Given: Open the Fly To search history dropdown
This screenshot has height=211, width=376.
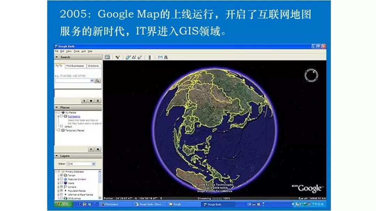Looking at the screenshot, I should click(92, 81).
